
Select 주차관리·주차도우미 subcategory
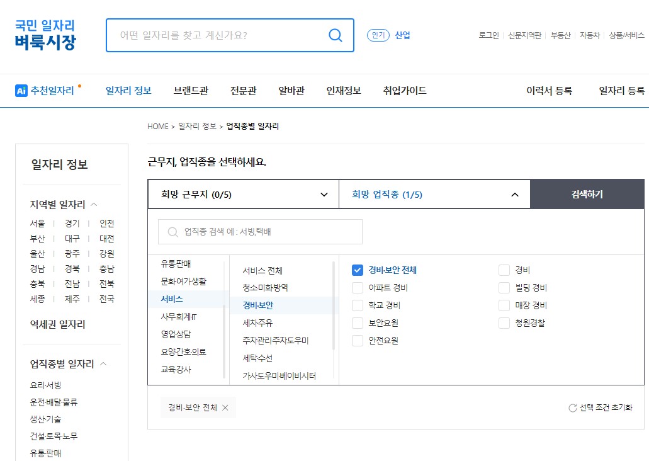tap(276, 341)
